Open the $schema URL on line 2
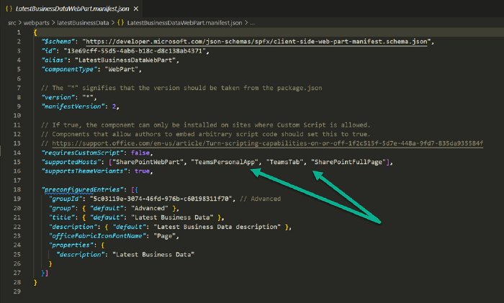The height and width of the screenshot is (303, 504). pos(256,42)
